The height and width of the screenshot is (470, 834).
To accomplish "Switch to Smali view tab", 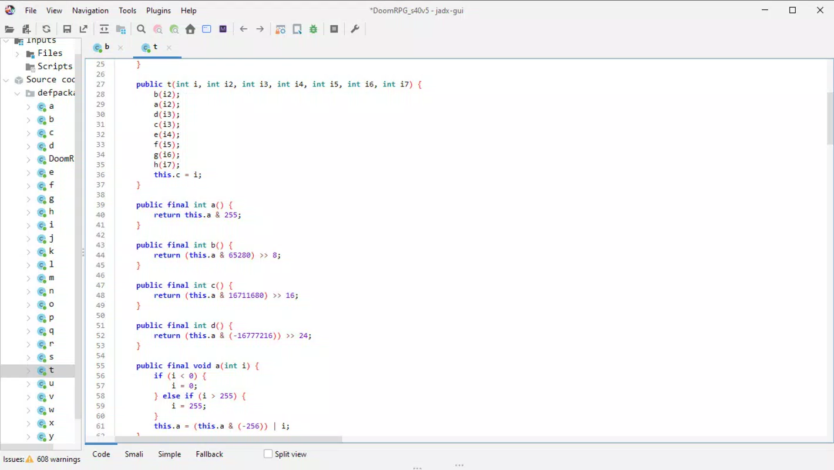I will 134,454.
